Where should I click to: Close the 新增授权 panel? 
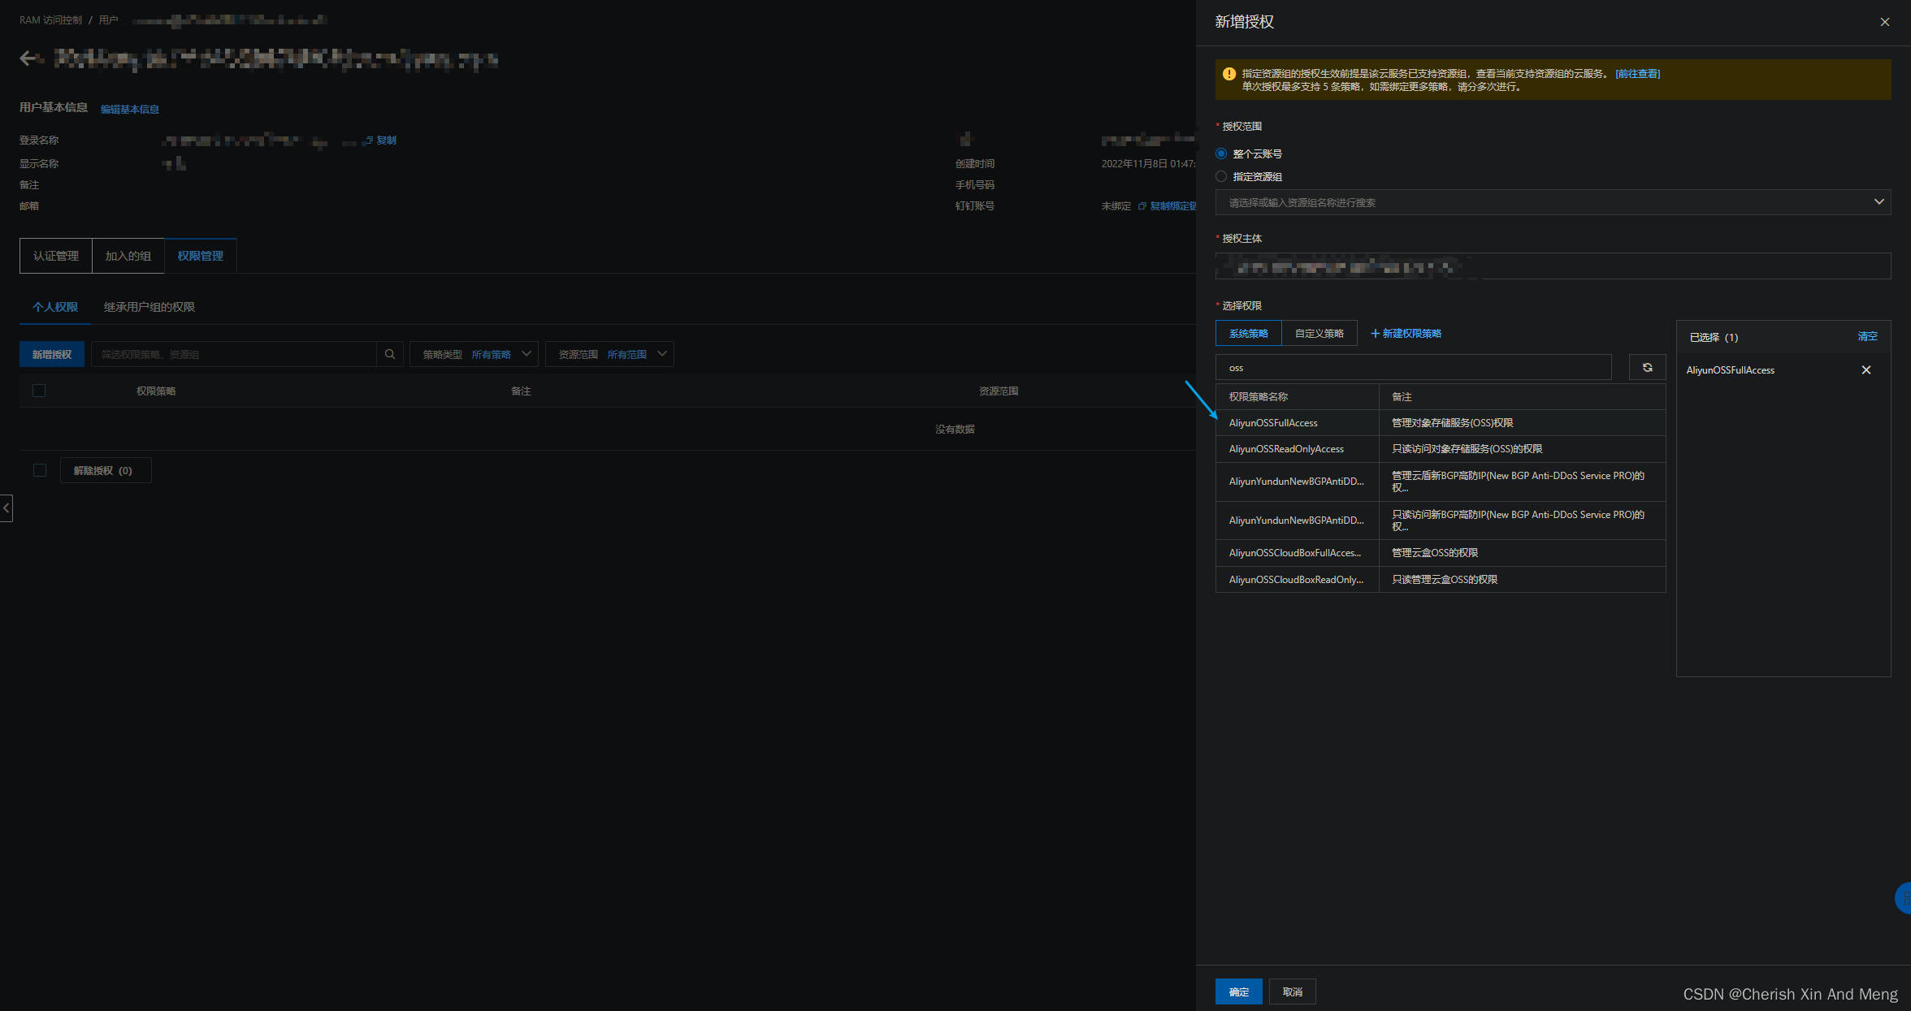pos(1884,23)
